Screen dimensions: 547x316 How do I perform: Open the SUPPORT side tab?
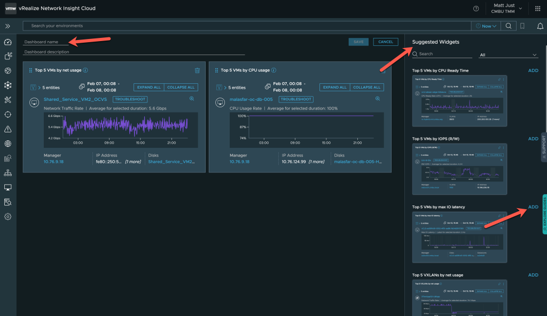click(544, 147)
